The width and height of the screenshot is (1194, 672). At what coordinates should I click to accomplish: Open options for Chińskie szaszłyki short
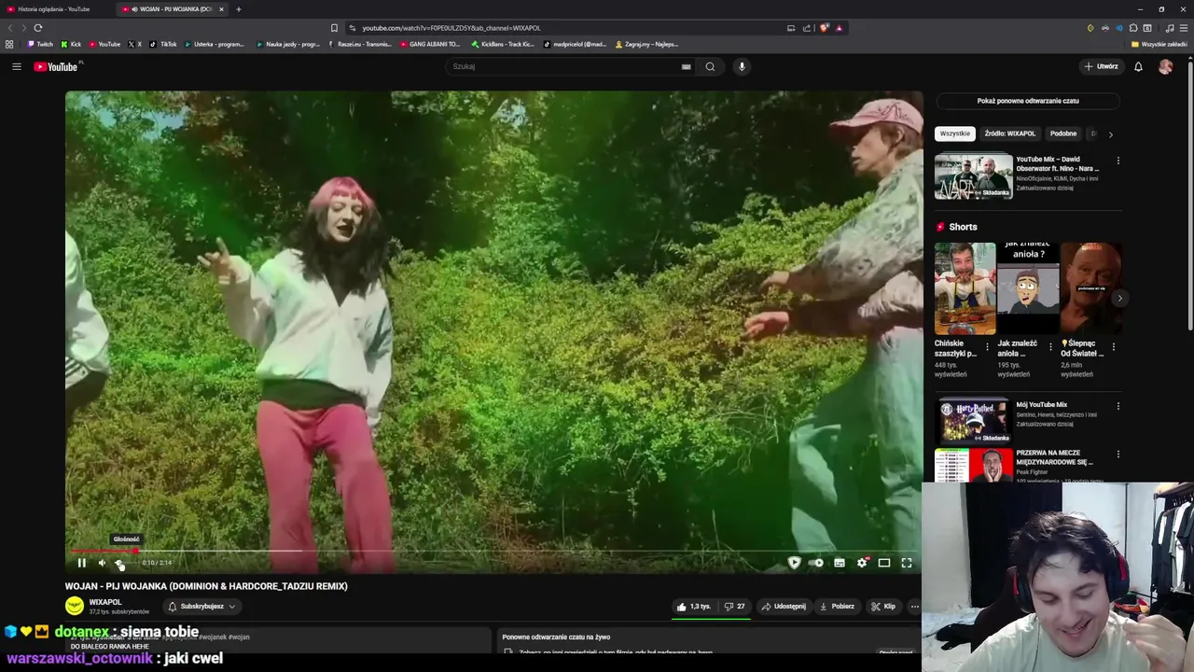[988, 346]
